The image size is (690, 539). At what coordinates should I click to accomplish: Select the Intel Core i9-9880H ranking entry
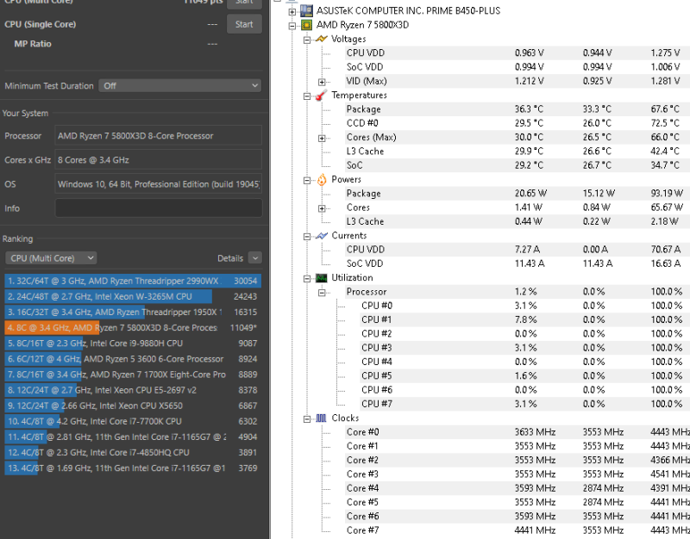(133, 344)
